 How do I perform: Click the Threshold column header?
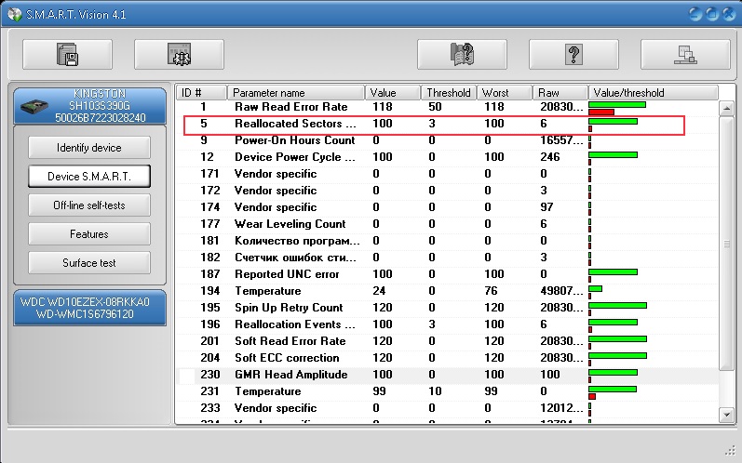(448, 93)
